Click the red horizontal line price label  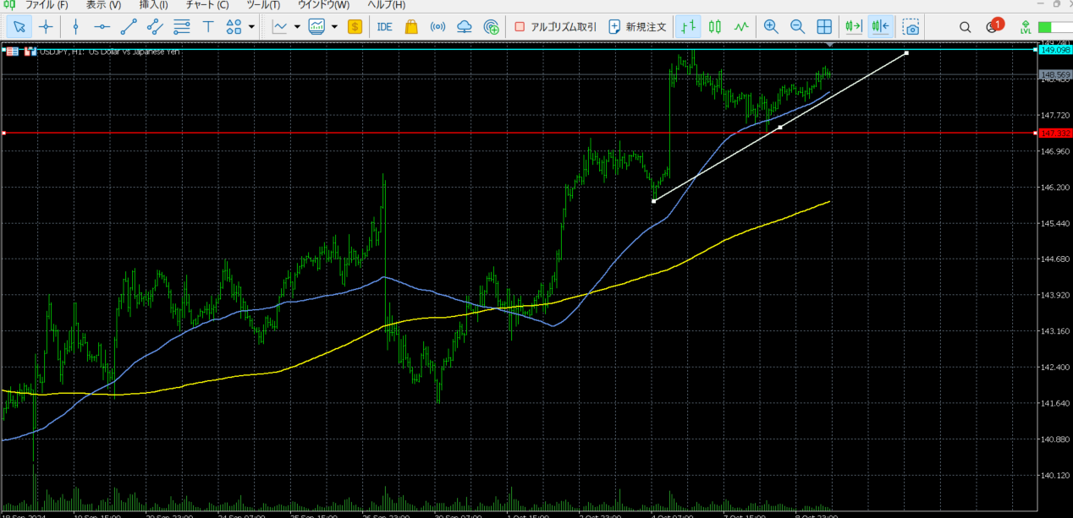click(x=1054, y=133)
